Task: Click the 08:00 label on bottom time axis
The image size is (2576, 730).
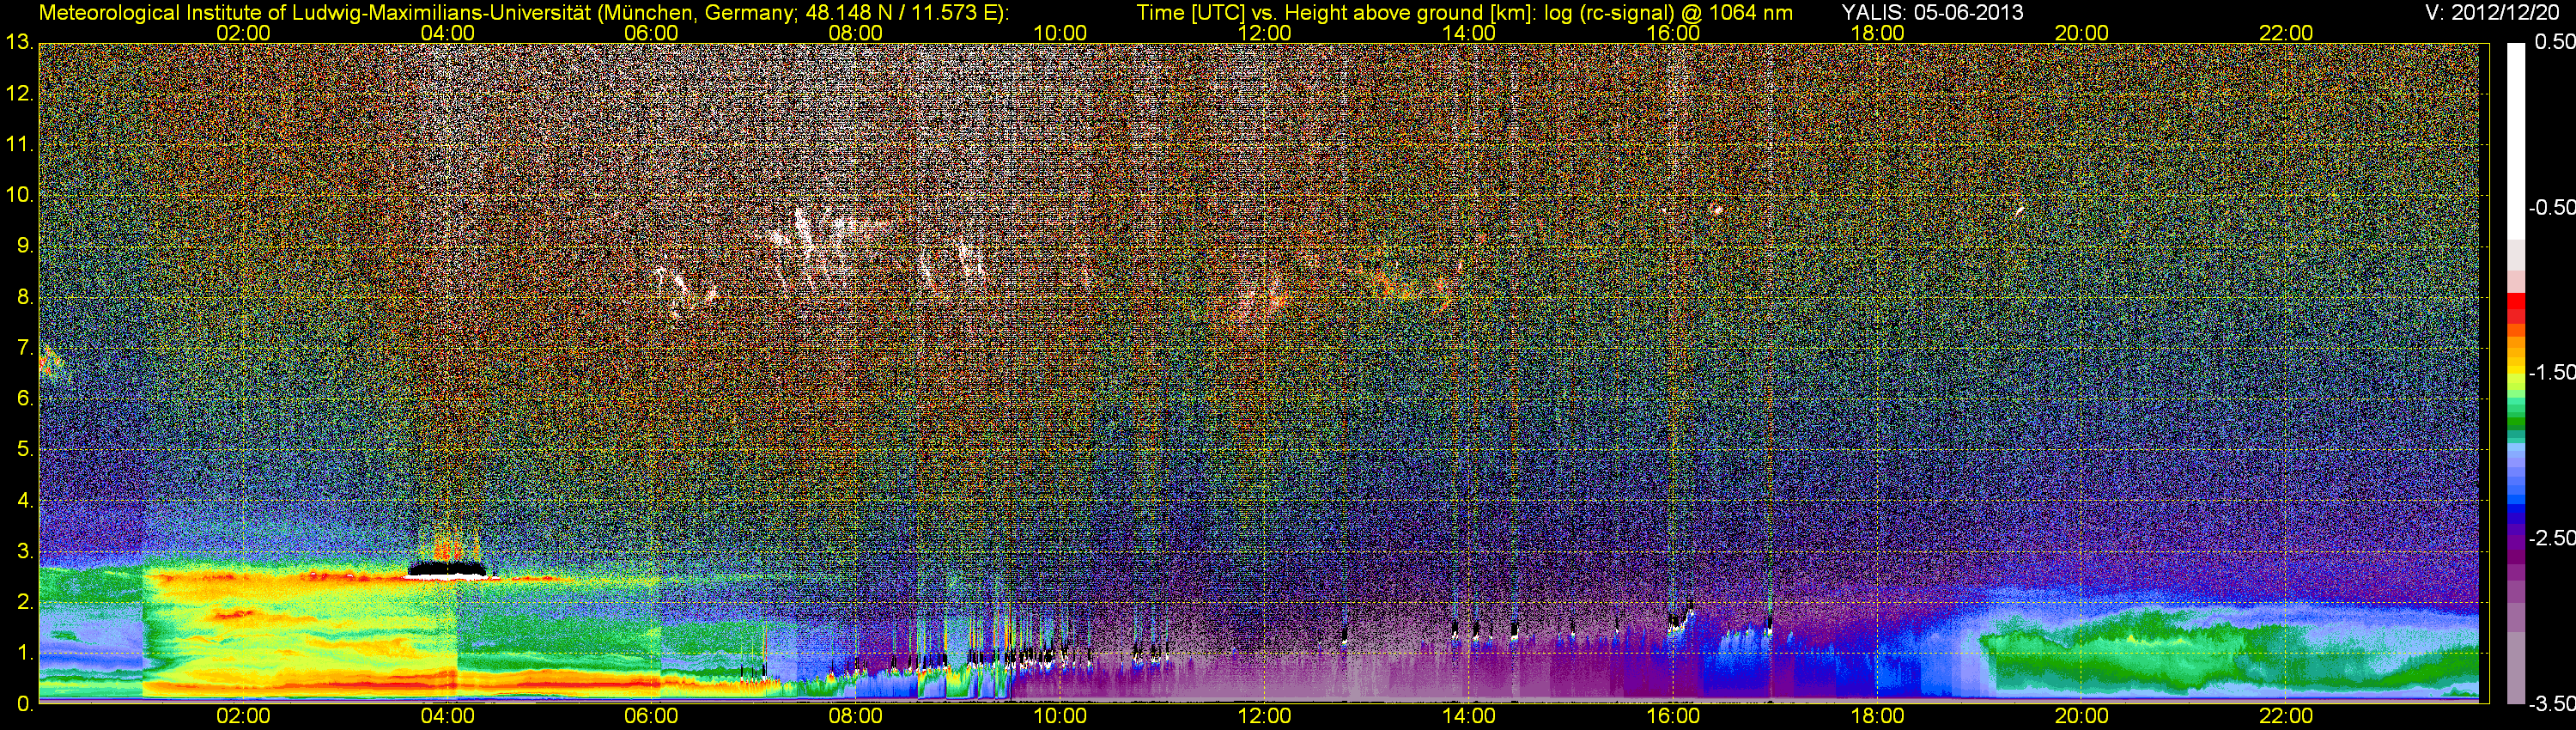Action: tap(856, 716)
